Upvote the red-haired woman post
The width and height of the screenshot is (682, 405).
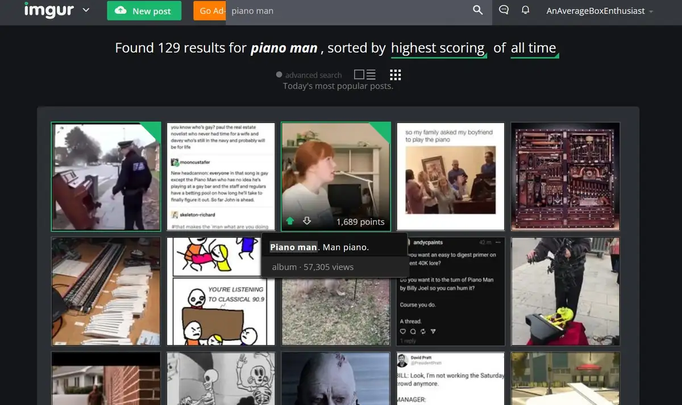(x=290, y=221)
